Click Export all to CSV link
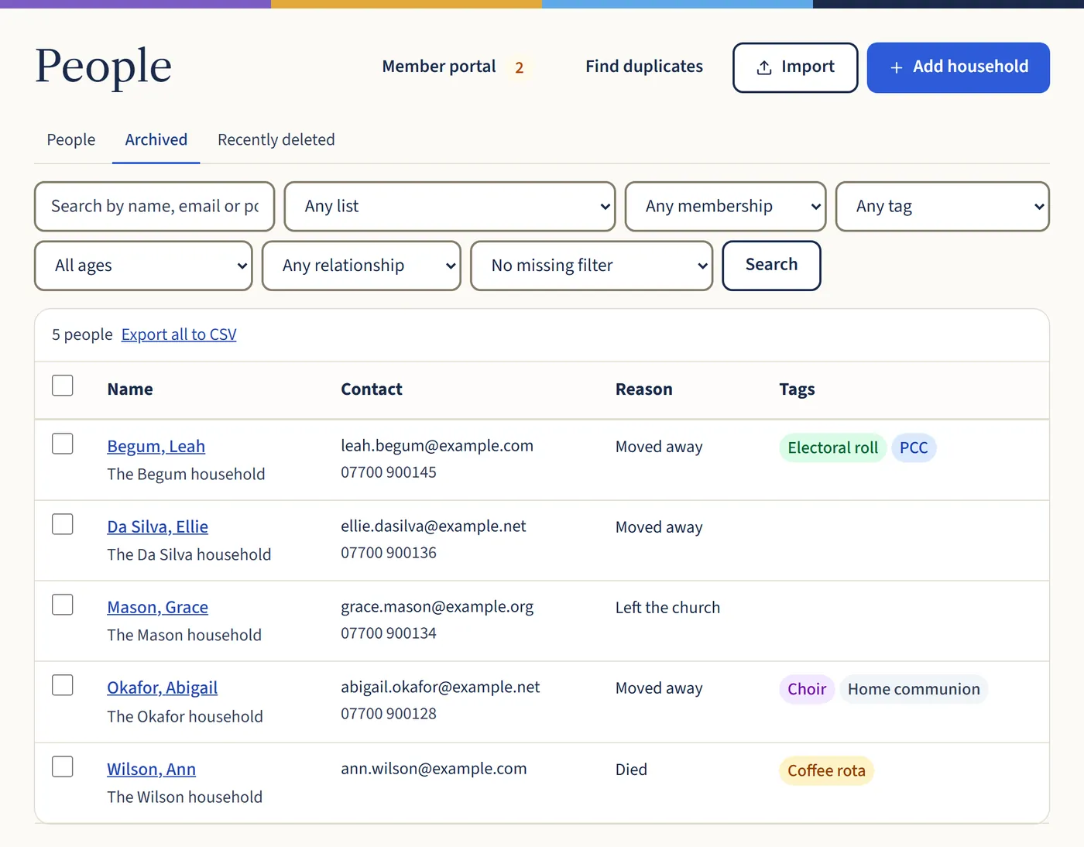Image resolution: width=1084 pixels, height=847 pixels. (179, 334)
